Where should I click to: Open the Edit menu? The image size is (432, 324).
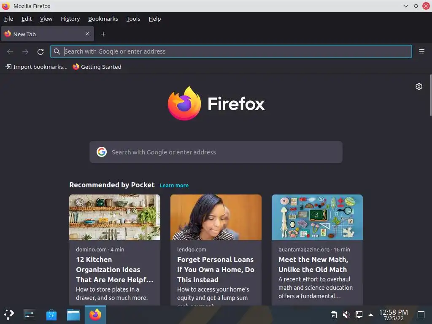click(27, 19)
